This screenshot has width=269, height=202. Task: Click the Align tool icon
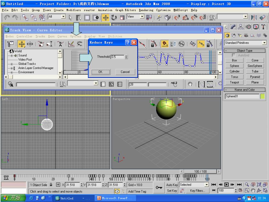pos(262,17)
